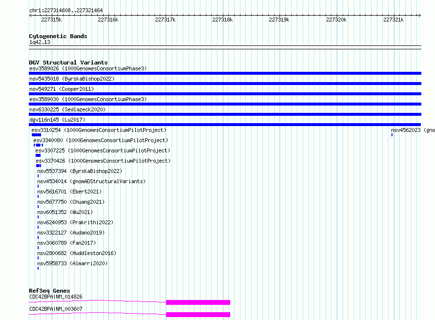Viewport: 435px width, 320px height.
Task: Click the 227317k ruler tick label
Action: (165, 20)
